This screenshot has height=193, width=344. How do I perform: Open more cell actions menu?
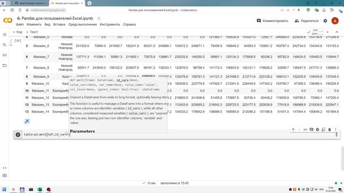[335, 130]
